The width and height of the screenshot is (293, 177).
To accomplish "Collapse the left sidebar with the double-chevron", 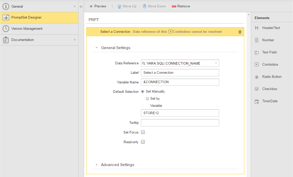I will [x=81, y=7].
